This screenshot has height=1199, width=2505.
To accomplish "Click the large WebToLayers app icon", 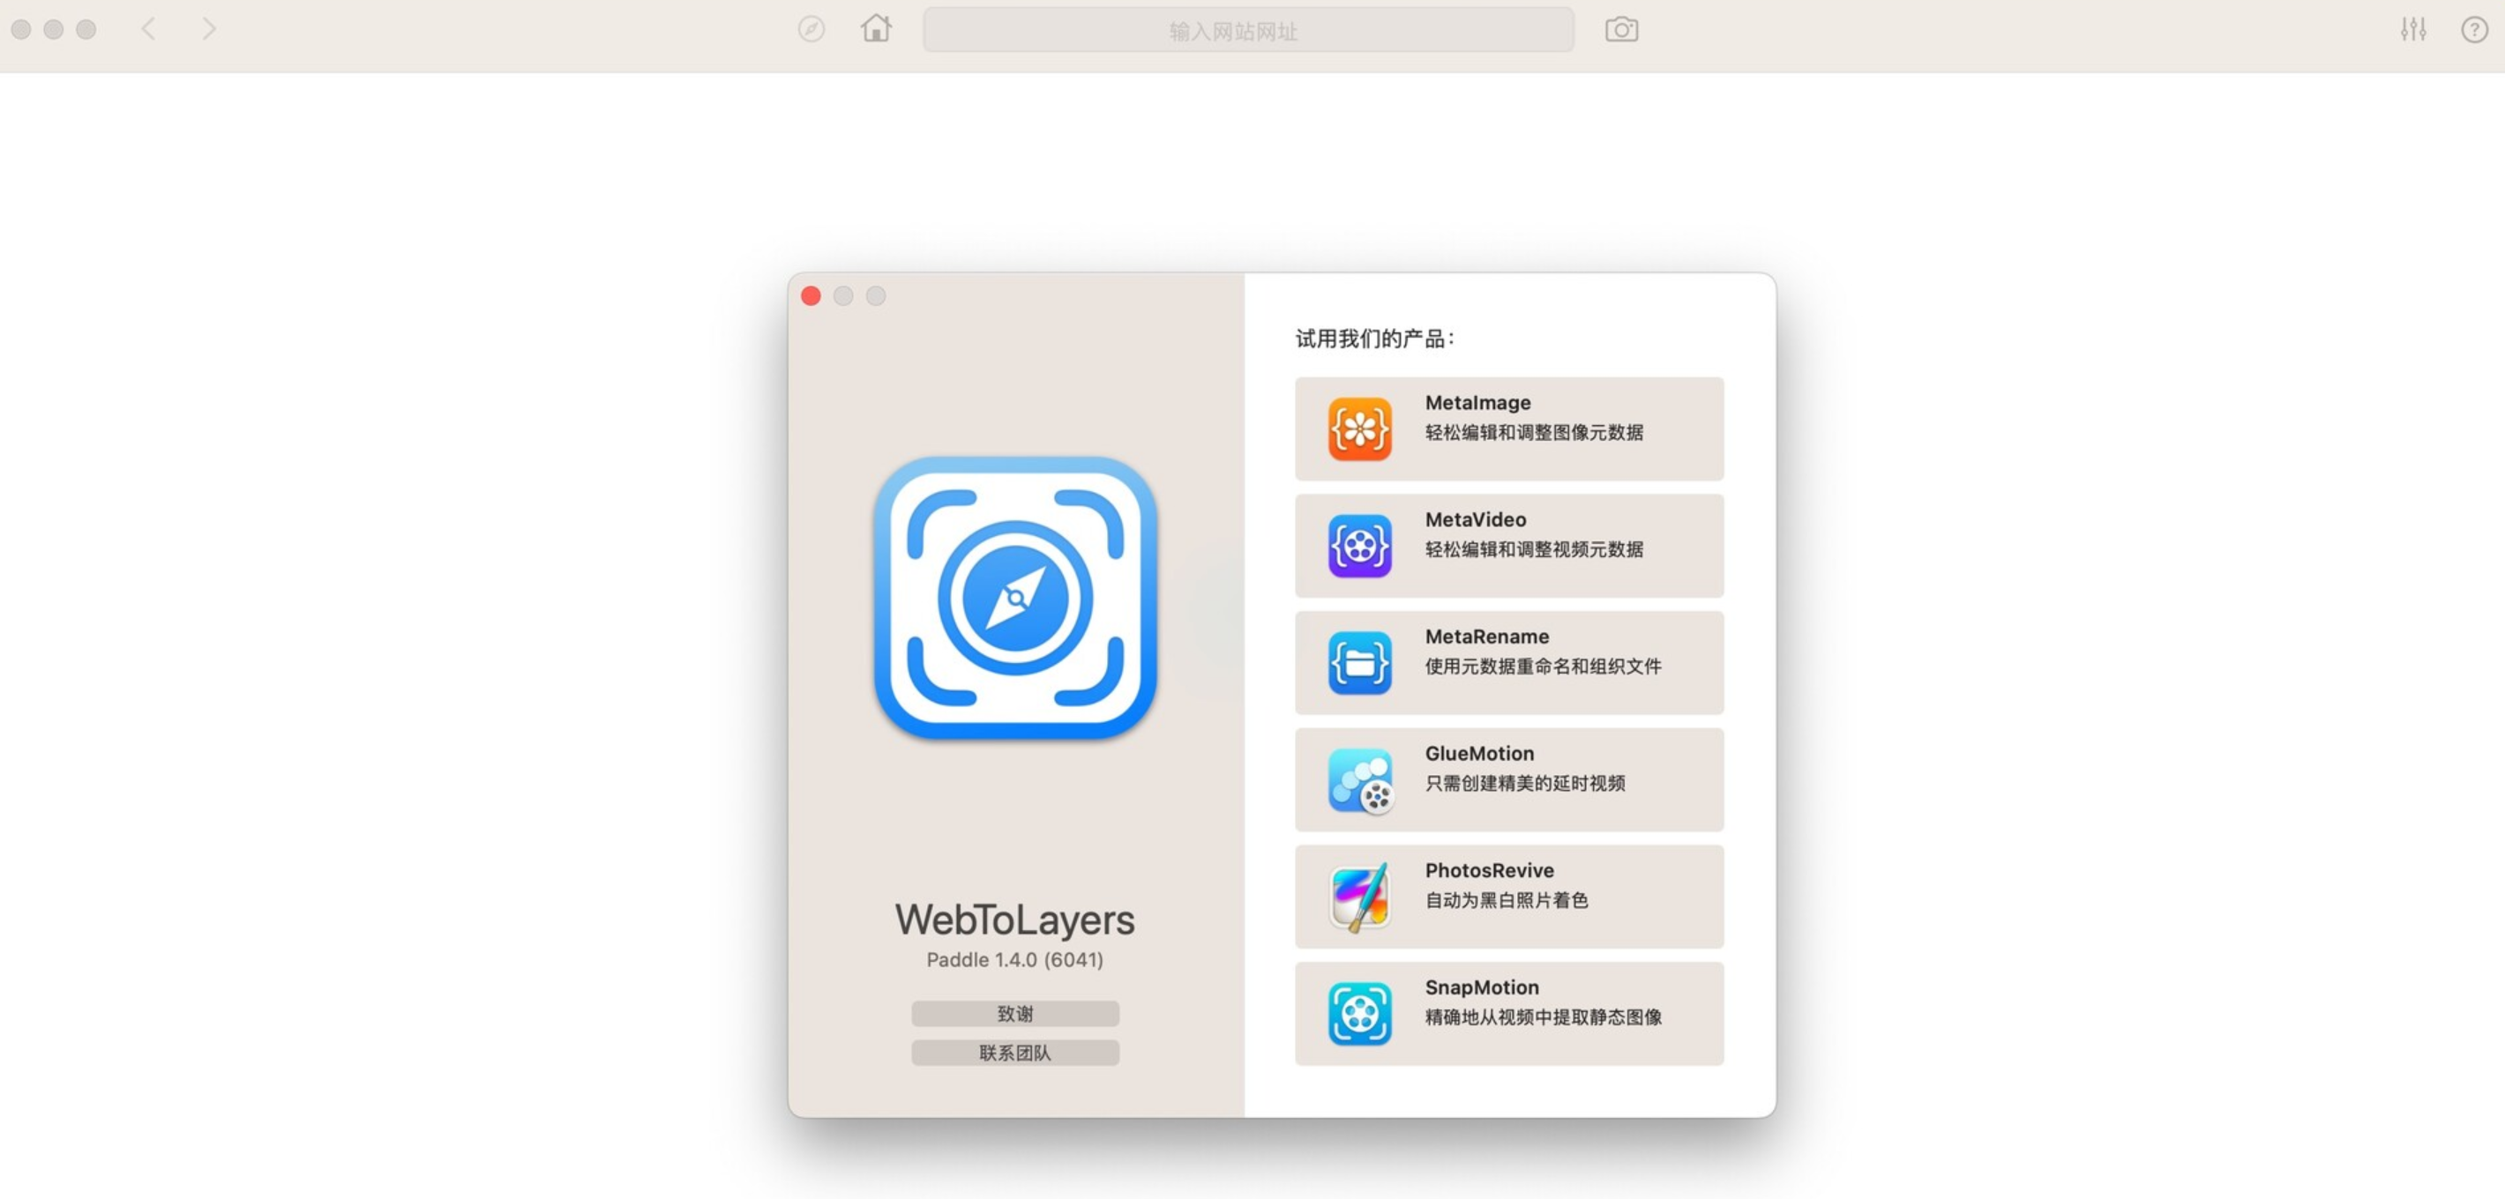I will 1014,598.
